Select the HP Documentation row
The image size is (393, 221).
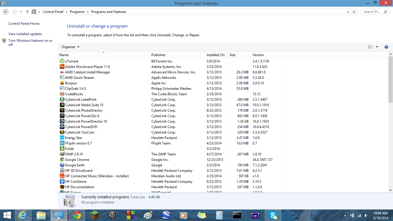tap(173, 187)
